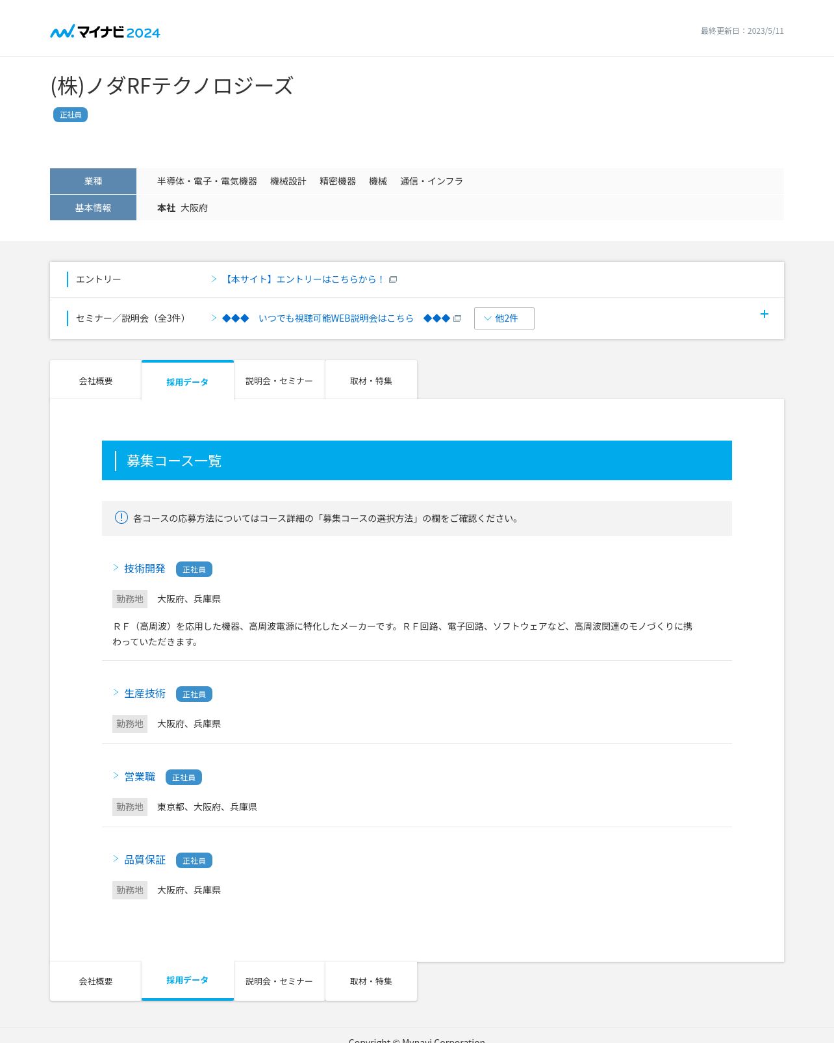The width and height of the screenshot is (834, 1043).
Task: Click the Mynavi 2024 logo
Action: pos(105,31)
